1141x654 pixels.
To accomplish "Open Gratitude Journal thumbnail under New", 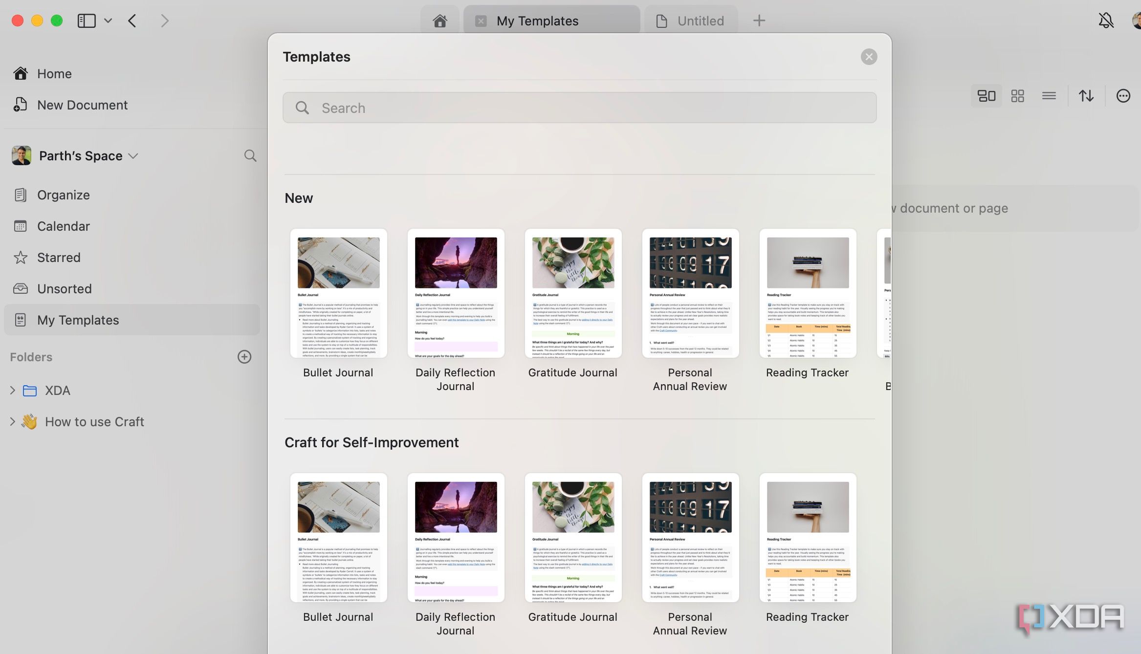I will coord(573,293).
